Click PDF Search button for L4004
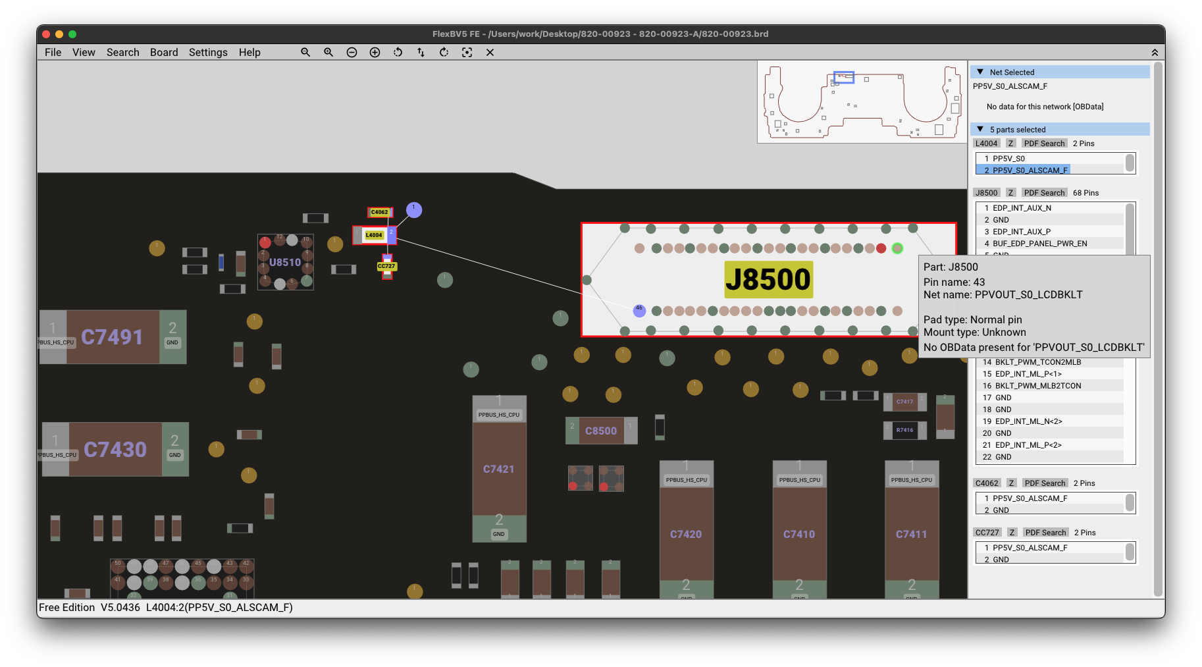Image resolution: width=1202 pixels, height=667 pixels. (x=1044, y=144)
